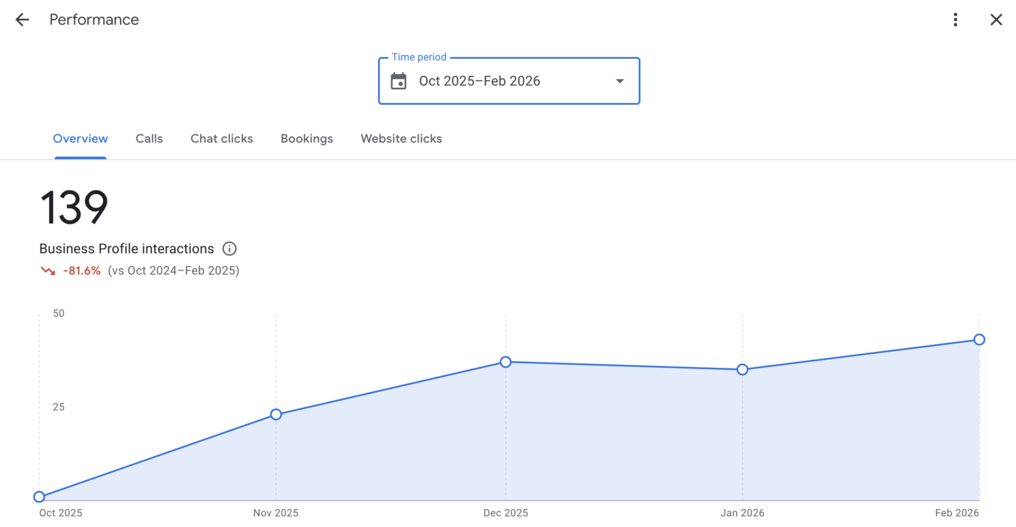Viewport: 1016px width, 527px height.
Task: Click the Oct 2025–Feb 2026 date range text
Action: point(479,81)
